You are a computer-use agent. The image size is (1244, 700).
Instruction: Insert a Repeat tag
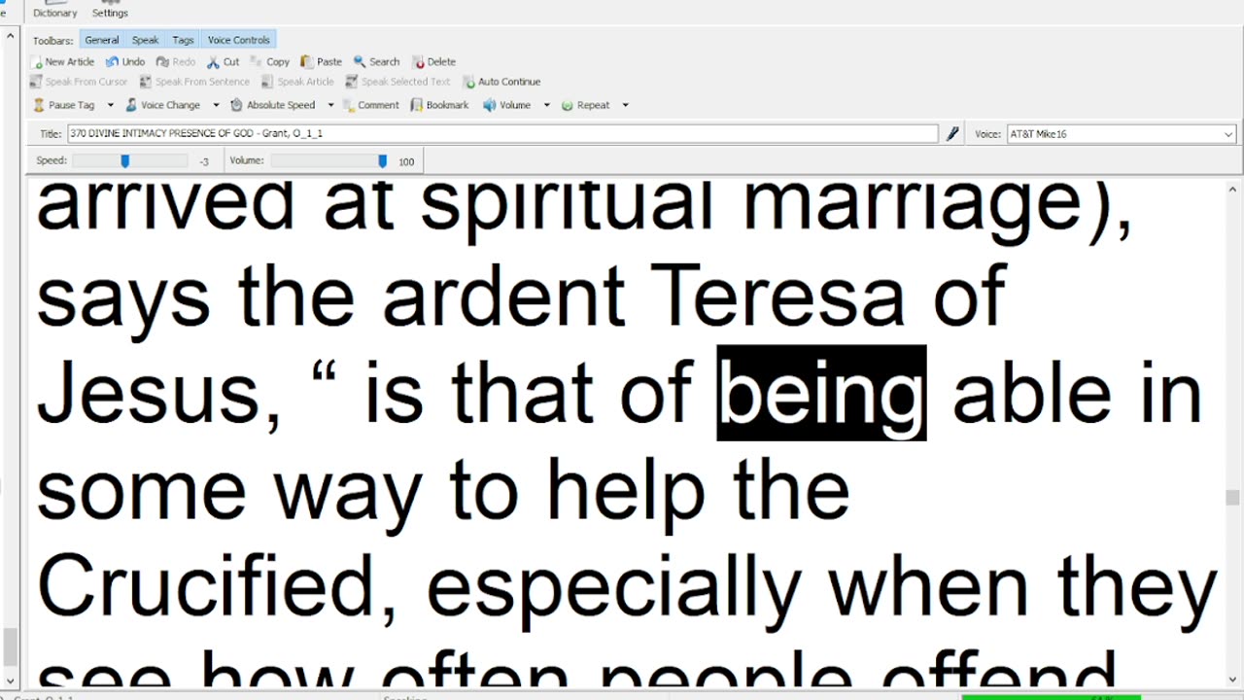click(x=585, y=105)
